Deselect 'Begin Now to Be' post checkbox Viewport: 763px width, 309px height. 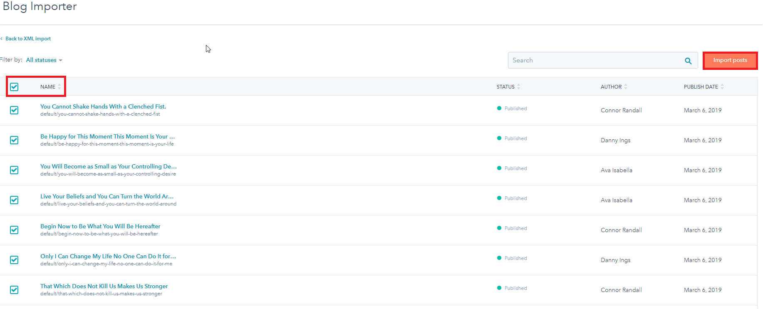(x=14, y=230)
